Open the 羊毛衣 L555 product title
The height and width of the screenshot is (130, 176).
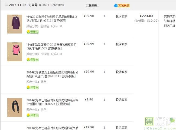tap(51, 46)
